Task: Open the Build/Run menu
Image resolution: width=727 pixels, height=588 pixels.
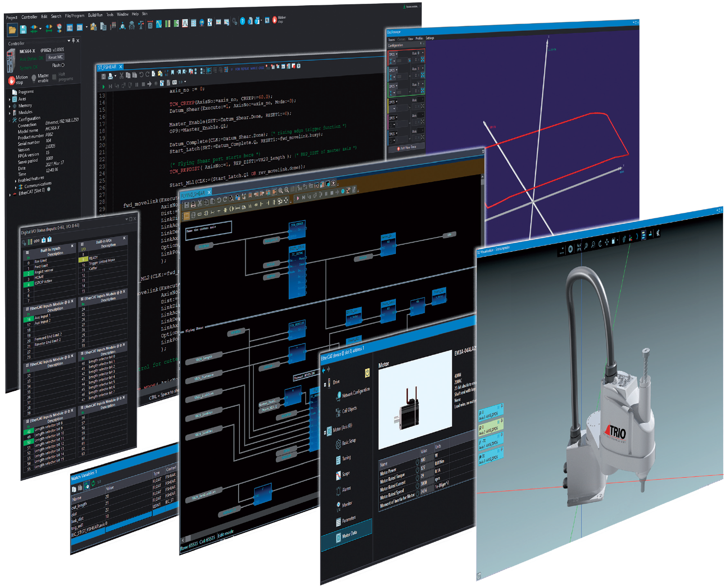Action: 95,15
